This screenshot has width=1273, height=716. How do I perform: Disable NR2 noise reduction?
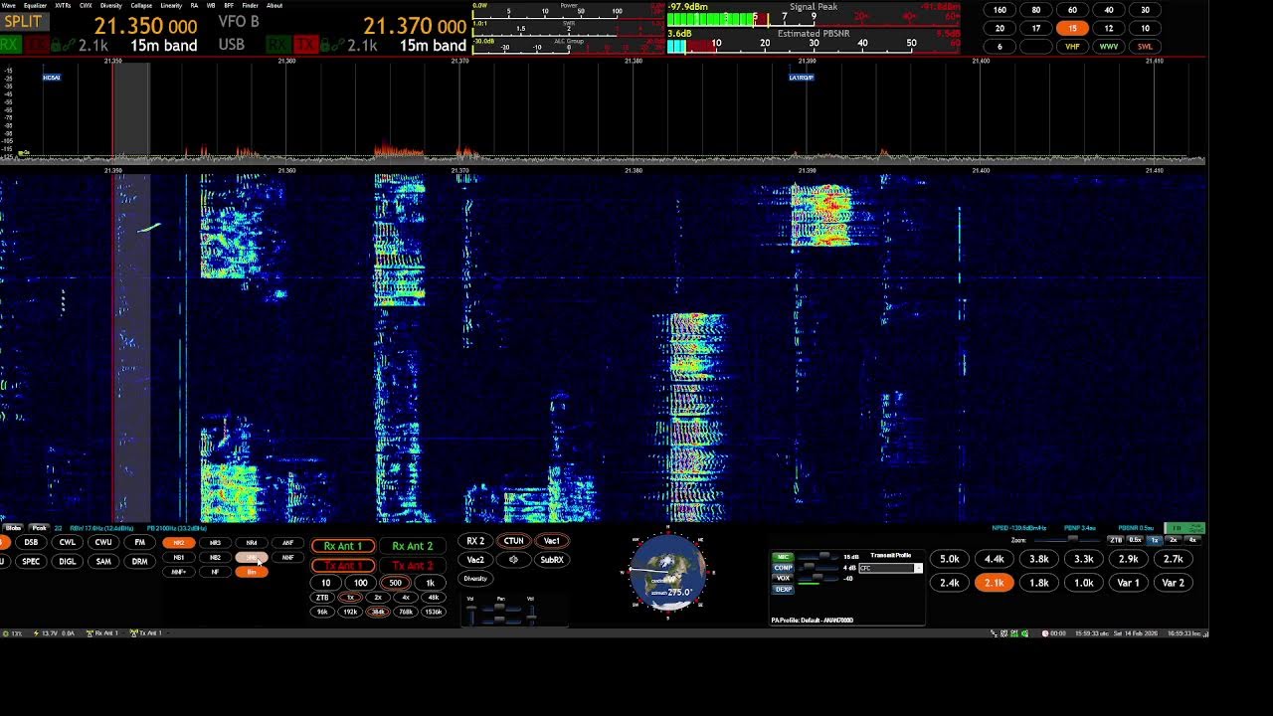(179, 543)
